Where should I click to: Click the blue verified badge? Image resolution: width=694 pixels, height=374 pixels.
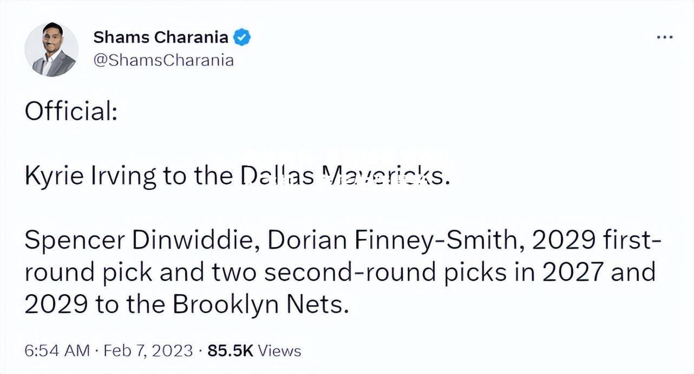(x=241, y=38)
